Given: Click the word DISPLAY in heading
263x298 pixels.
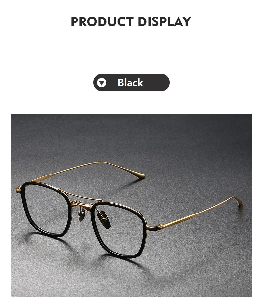Looking at the screenshot, I should [164, 22].
